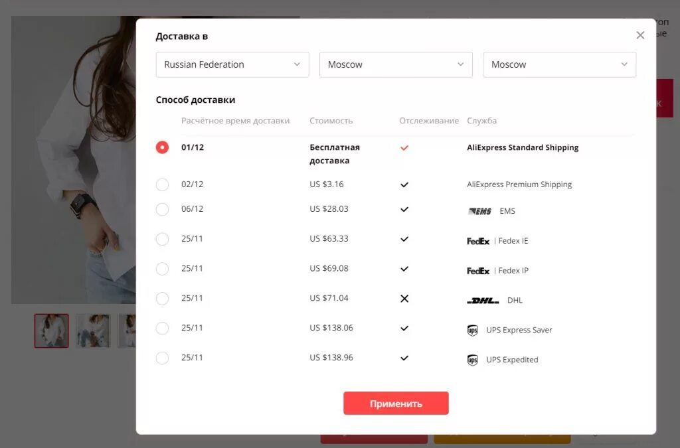Click the 'Расчётное время доставки' column header
This screenshot has height=448, width=680.
236,121
